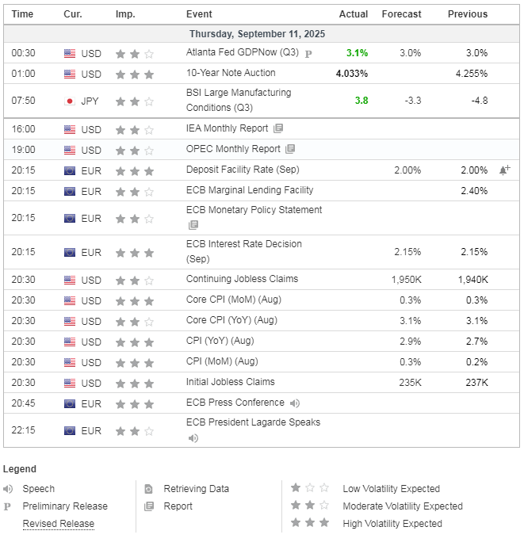
Task: Open the OPEC Monthly Report document icon
Action: [290, 149]
